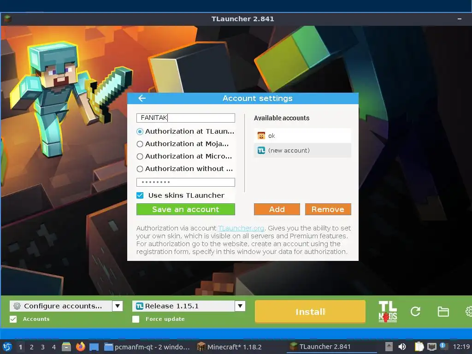Screen dimensions: 472x354
Task: Switch to pcmanfm-qt taskbar entry
Action: click(x=147, y=347)
